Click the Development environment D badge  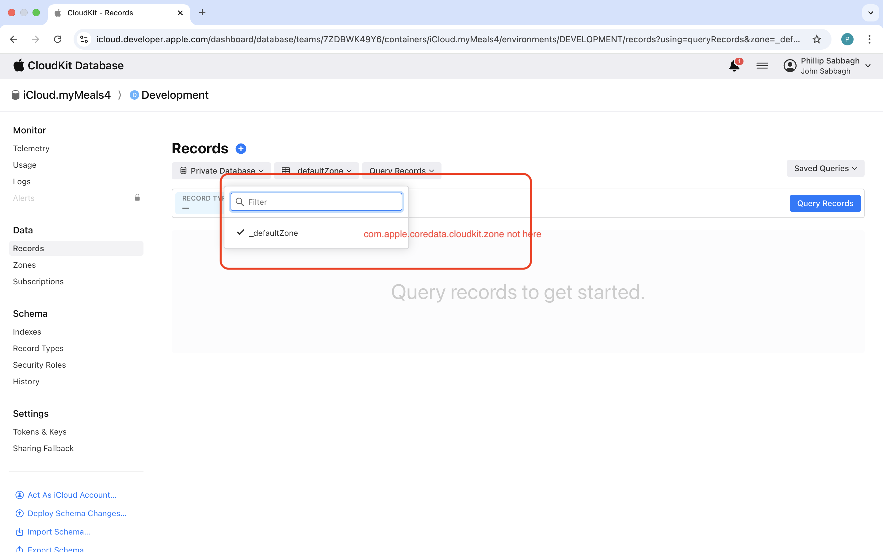coord(134,95)
